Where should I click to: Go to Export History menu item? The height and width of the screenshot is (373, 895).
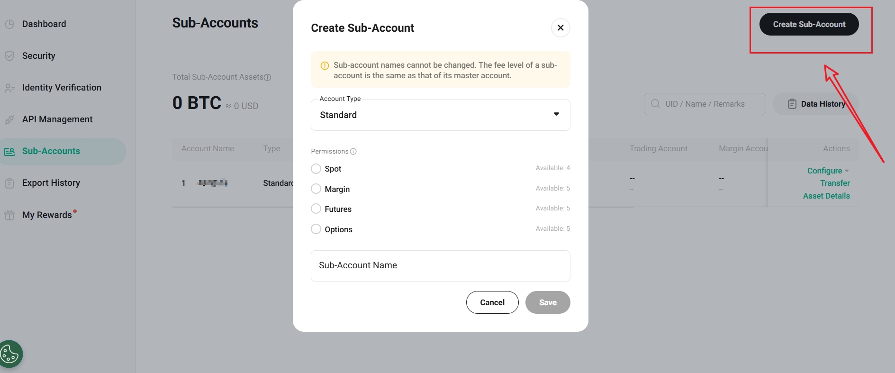click(x=51, y=183)
